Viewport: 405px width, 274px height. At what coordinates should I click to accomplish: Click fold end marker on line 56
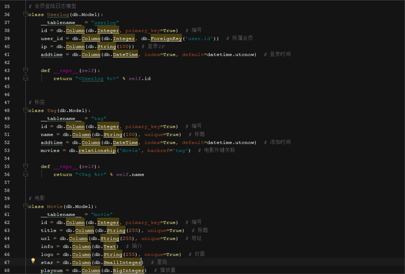[25, 174]
